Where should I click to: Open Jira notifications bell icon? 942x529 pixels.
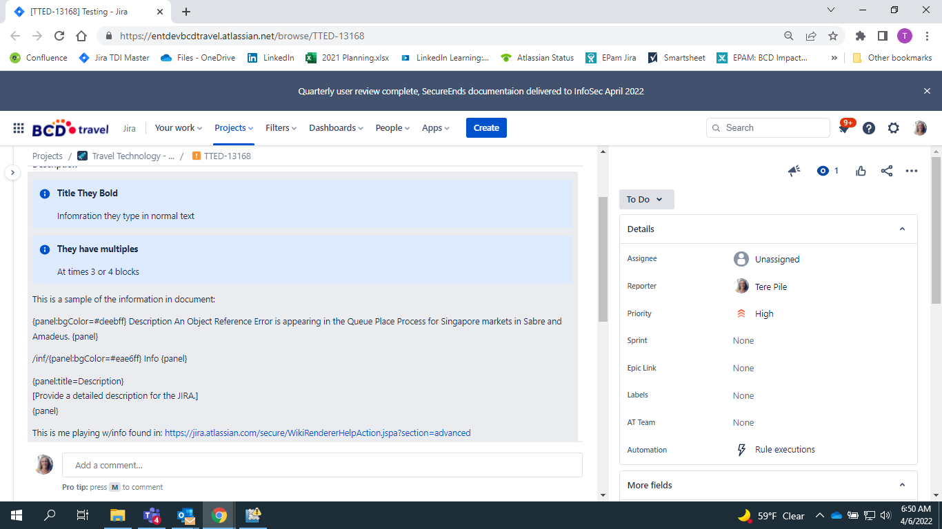(843, 127)
